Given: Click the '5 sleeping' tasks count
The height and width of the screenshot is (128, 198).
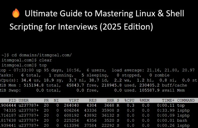Looking at the screenshot, I should click(x=95, y=75).
